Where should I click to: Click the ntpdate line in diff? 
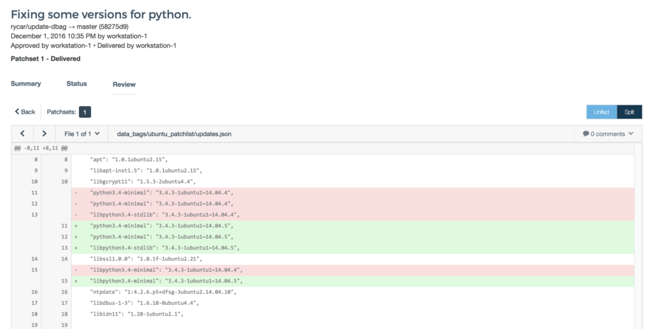click(x=163, y=292)
